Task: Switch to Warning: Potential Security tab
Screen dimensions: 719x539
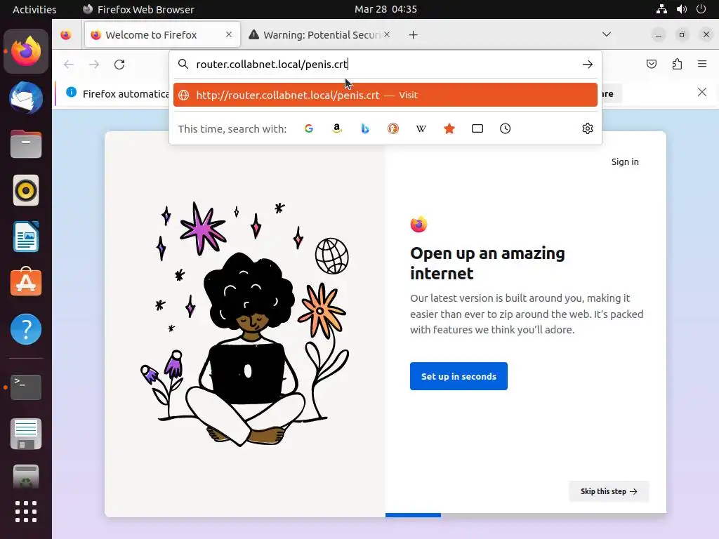Action: point(320,35)
